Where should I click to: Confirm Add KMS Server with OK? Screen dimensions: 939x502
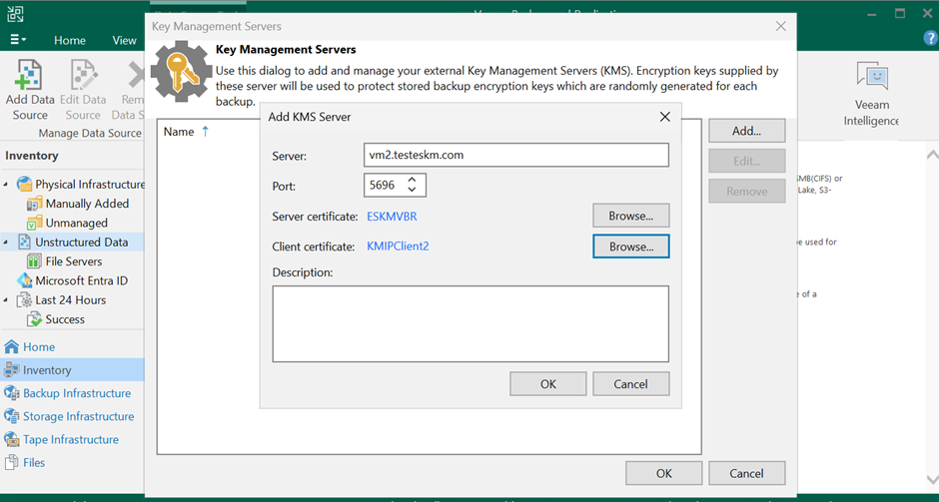(x=548, y=384)
